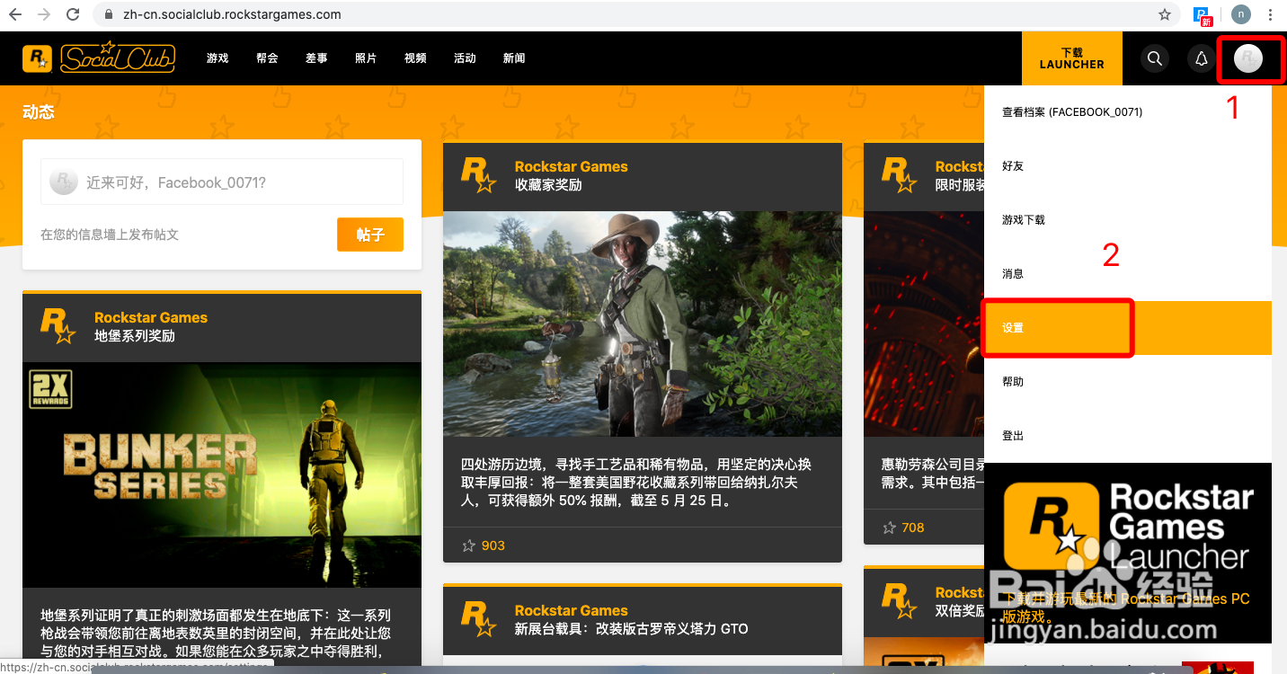Image resolution: width=1287 pixels, height=674 pixels.
Task: Open Rockstar Games link on 新展台载具 card
Action: [572, 610]
